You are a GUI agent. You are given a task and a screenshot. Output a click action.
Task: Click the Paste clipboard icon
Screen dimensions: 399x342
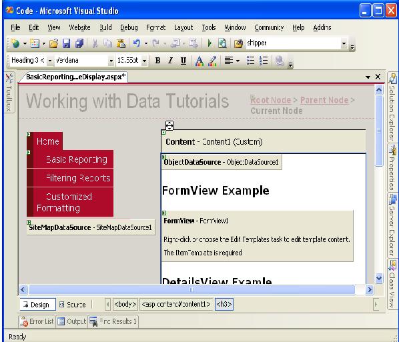tap(121, 43)
